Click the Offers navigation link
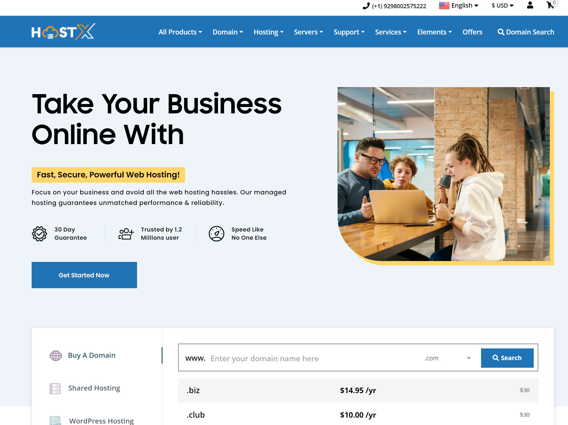This screenshot has width=568, height=425. [x=473, y=32]
